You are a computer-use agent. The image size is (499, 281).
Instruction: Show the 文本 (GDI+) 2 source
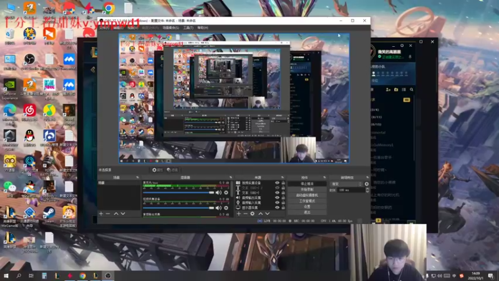click(x=277, y=188)
